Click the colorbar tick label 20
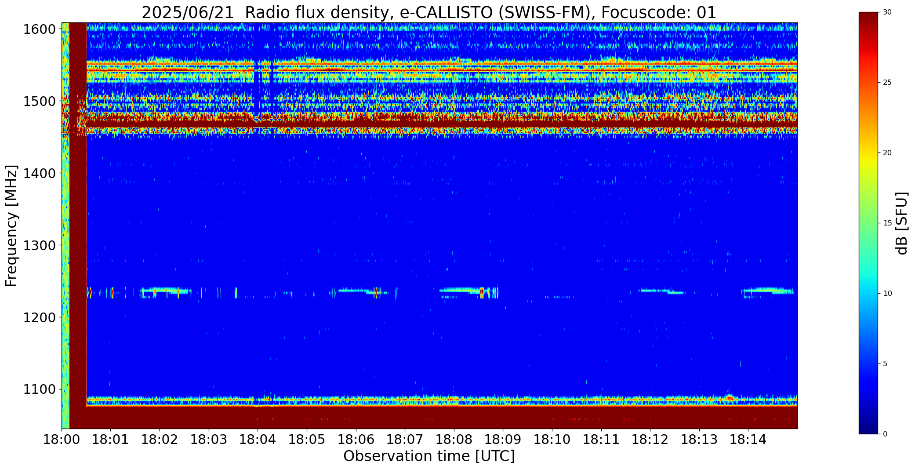 887,153
